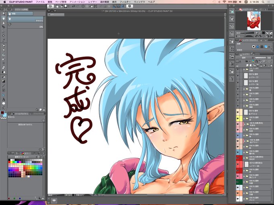Select the Auto Select wand tool

pyautogui.click(x=4, y=36)
